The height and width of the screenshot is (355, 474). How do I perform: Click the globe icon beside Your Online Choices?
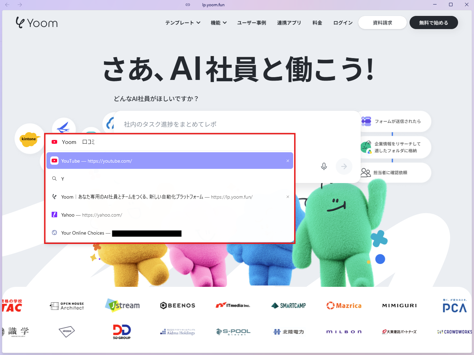pos(54,233)
